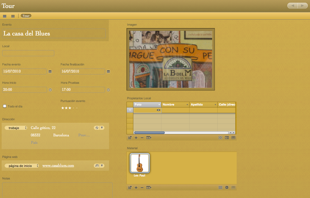Viewport: 310px width, 198px height.
Task: Open the página de inicio dropdown
Action: 22,166
